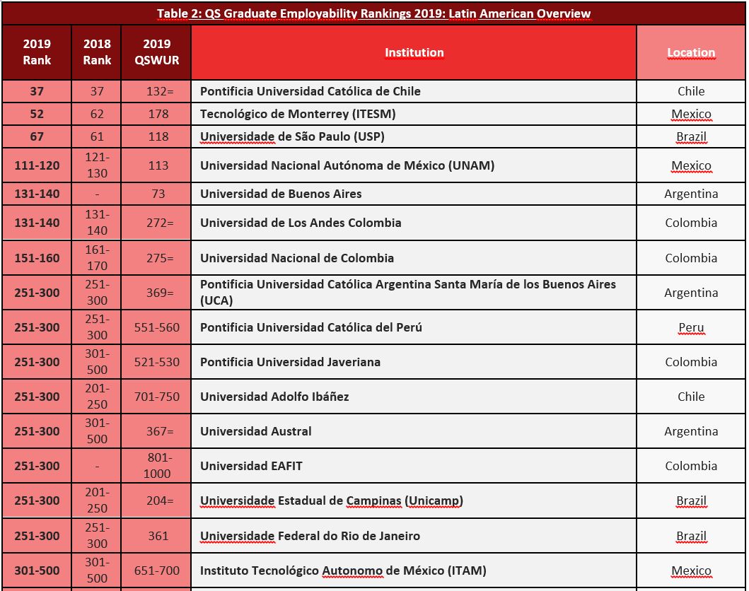This screenshot has width=749, height=591.
Task: Select 2019 rank '301-500' for ITAM
Action: click(x=37, y=570)
